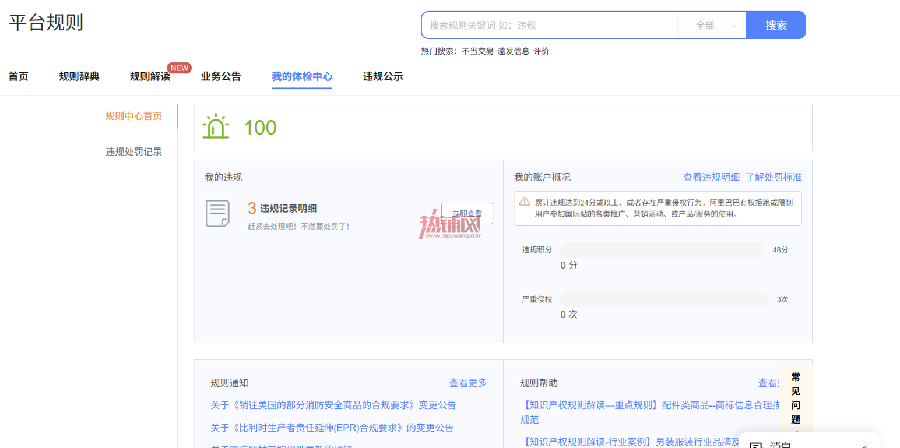Click the 规则通知 section title

tap(229, 383)
